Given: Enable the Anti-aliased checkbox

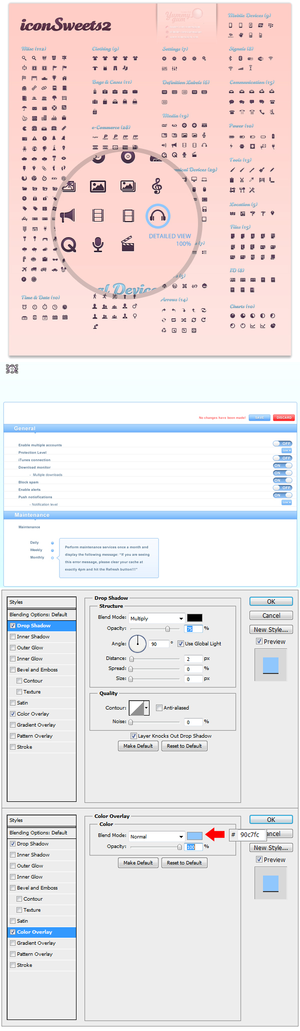Looking at the screenshot, I should click(x=159, y=708).
